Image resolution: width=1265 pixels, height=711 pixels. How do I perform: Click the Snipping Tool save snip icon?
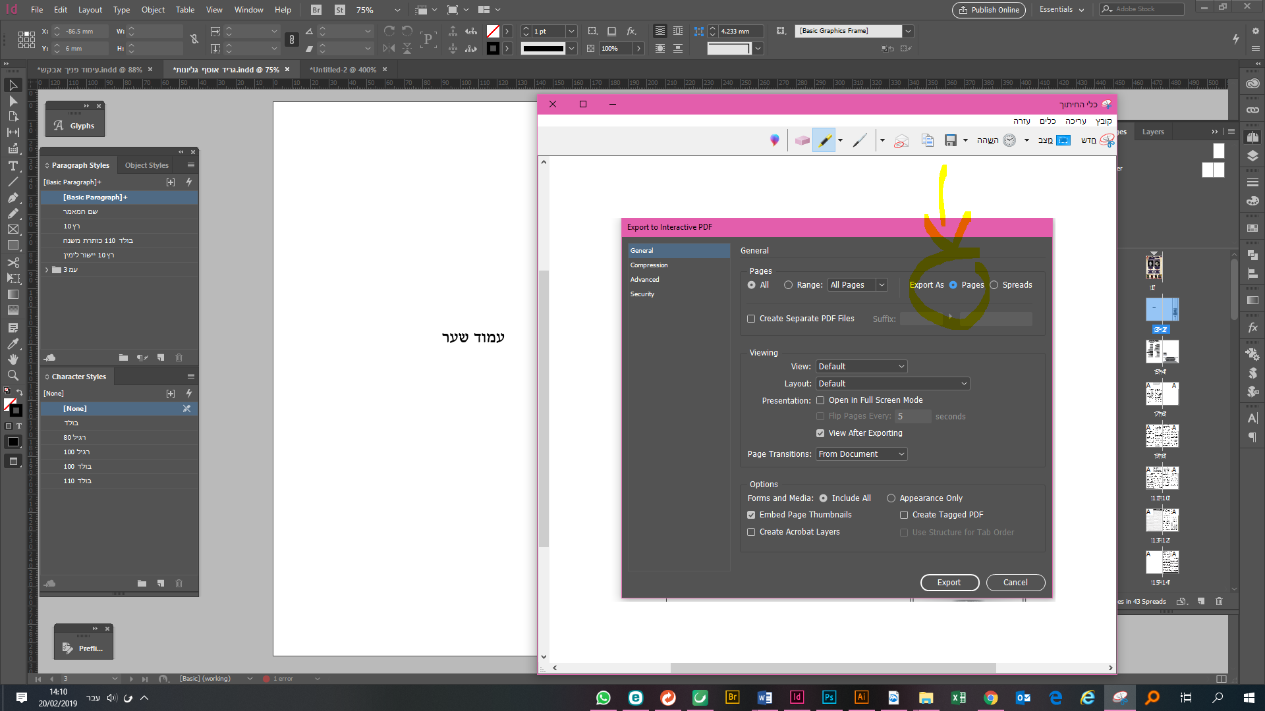click(x=950, y=140)
